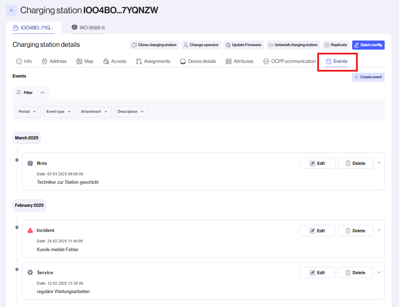Select the Events tab
Screen dimensions: 399x307
click(x=336, y=61)
